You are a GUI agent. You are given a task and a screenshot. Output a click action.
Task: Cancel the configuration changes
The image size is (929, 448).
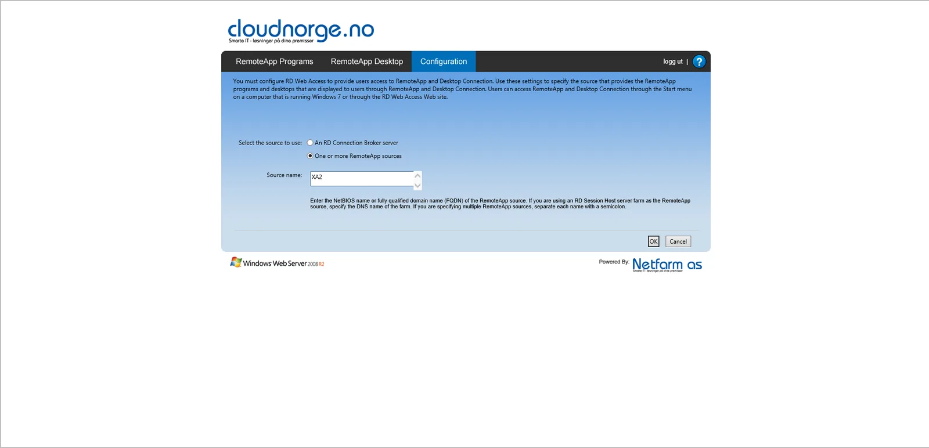678,241
